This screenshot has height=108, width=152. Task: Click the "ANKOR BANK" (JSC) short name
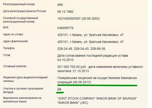(x=73, y=103)
